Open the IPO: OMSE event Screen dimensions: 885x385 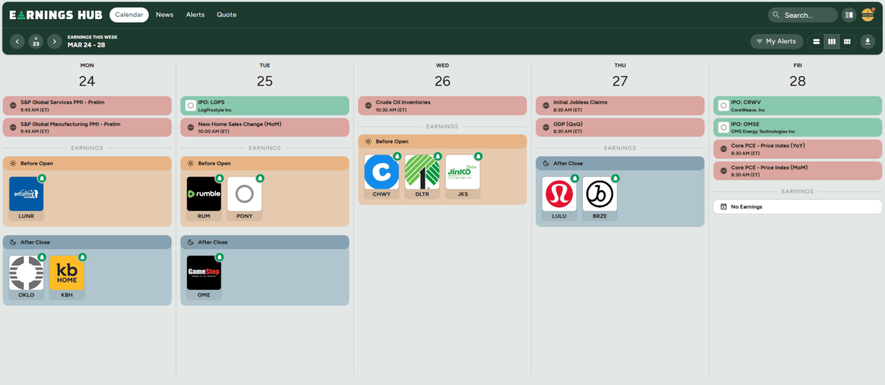click(x=797, y=127)
